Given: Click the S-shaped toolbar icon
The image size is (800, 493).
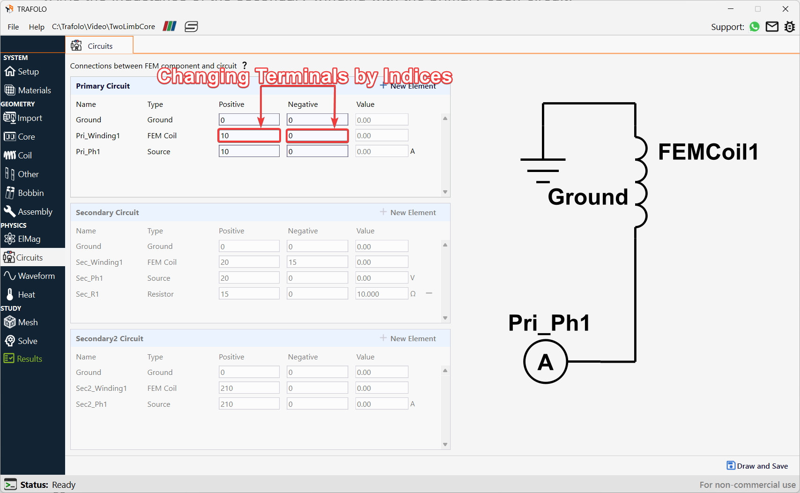Looking at the screenshot, I should 191,27.
